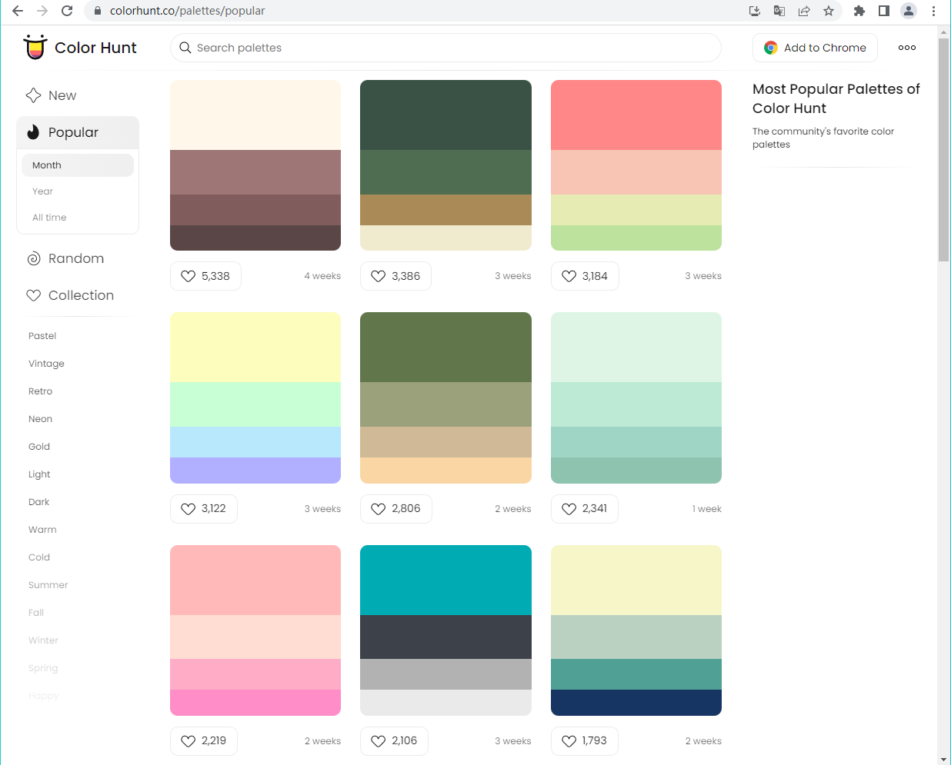The height and width of the screenshot is (765, 951).
Task: Click the browser forward arrow
Action: 42,11
